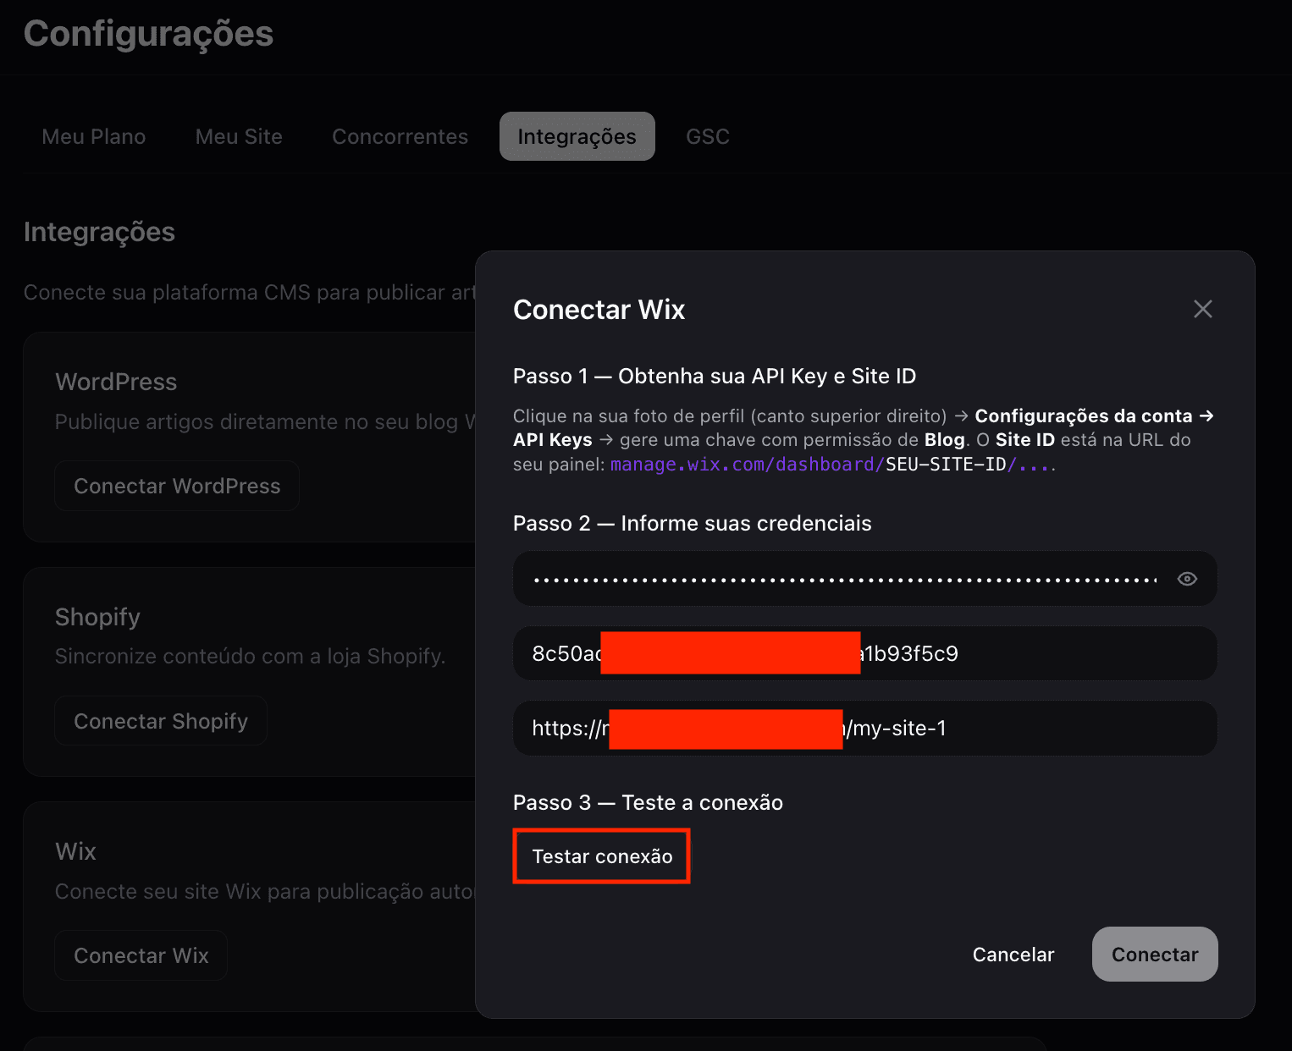
Task: Click bold 'API Keys' instruction text
Action: pos(553,440)
